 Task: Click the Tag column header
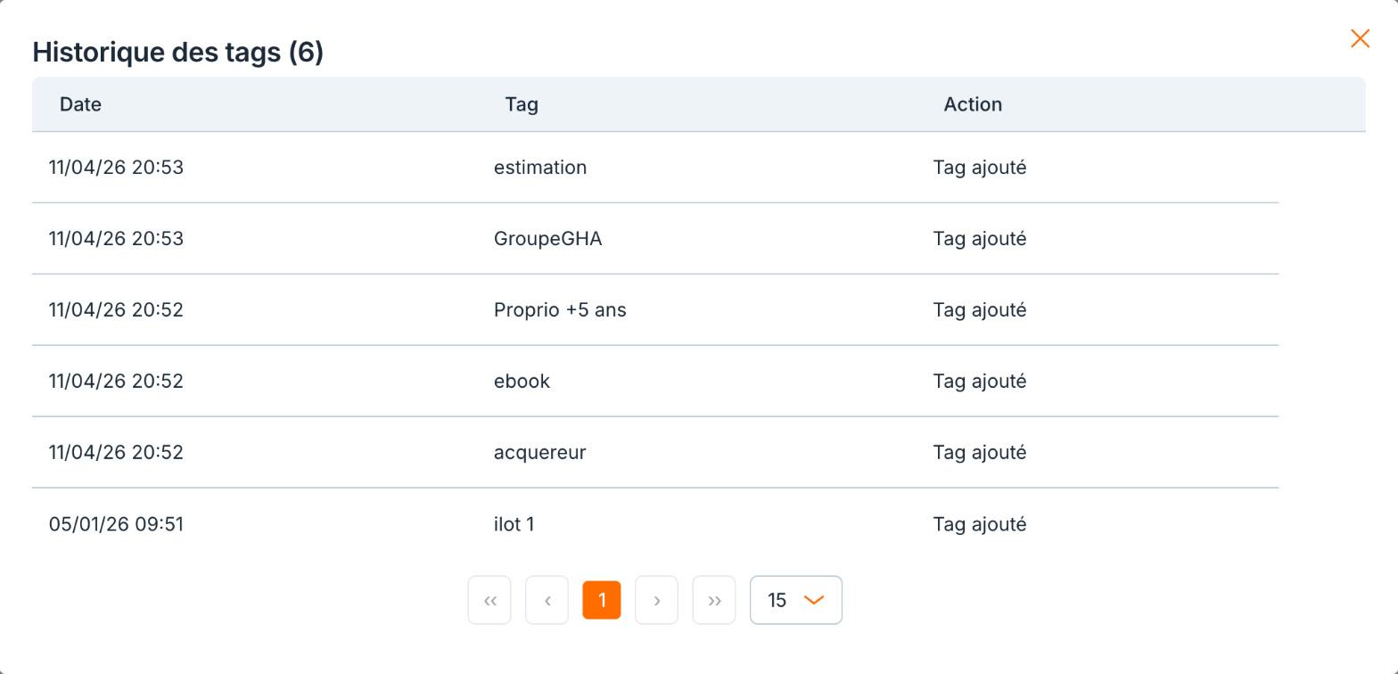tap(522, 104)
